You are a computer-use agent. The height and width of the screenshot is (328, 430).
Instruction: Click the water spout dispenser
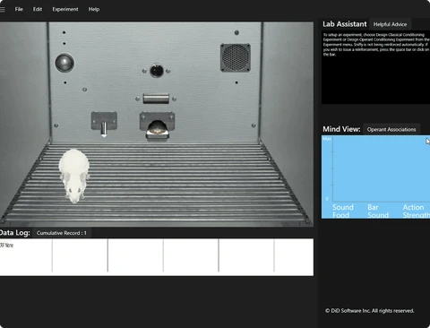coord(104,128)
